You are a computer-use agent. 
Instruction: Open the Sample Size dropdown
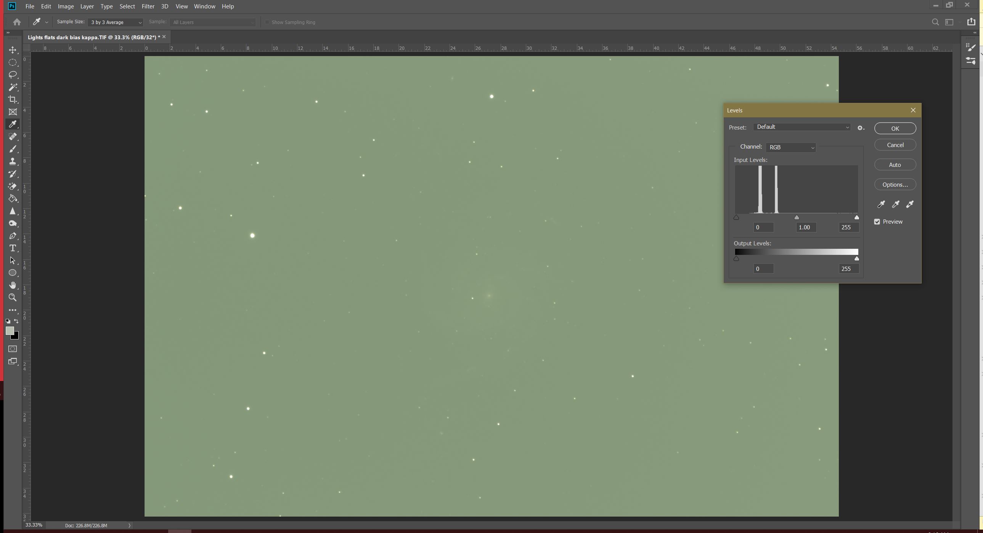(115, 22)
